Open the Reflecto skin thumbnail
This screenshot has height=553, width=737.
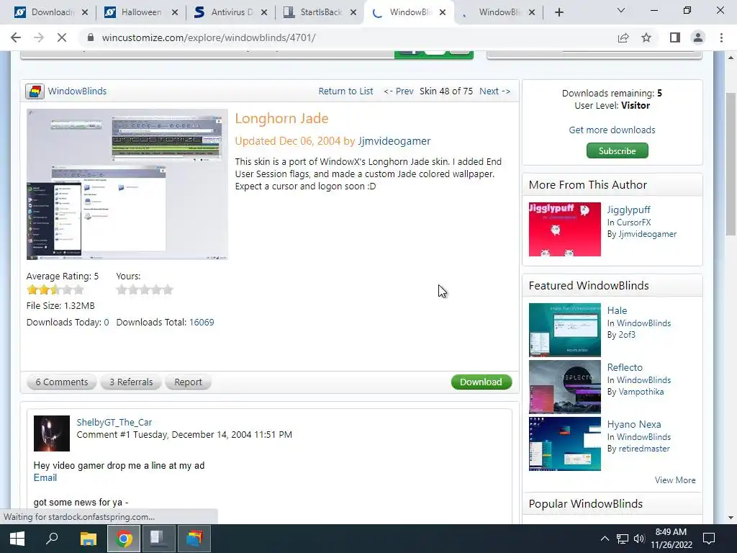click(x=564, y=387)
